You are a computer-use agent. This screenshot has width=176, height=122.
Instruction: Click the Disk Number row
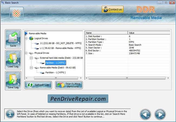tap(128, 36)
